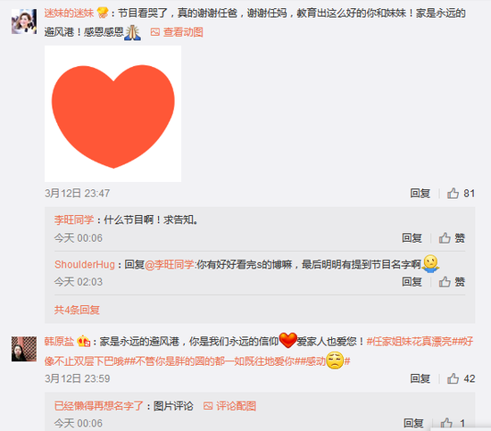Open ShoulderHug username link
This screenshot has width=491, height=431.
(x=85, y=264)
